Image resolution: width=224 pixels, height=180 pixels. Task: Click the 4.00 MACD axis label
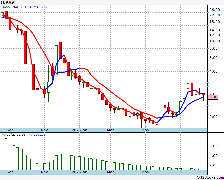point(213,156)
